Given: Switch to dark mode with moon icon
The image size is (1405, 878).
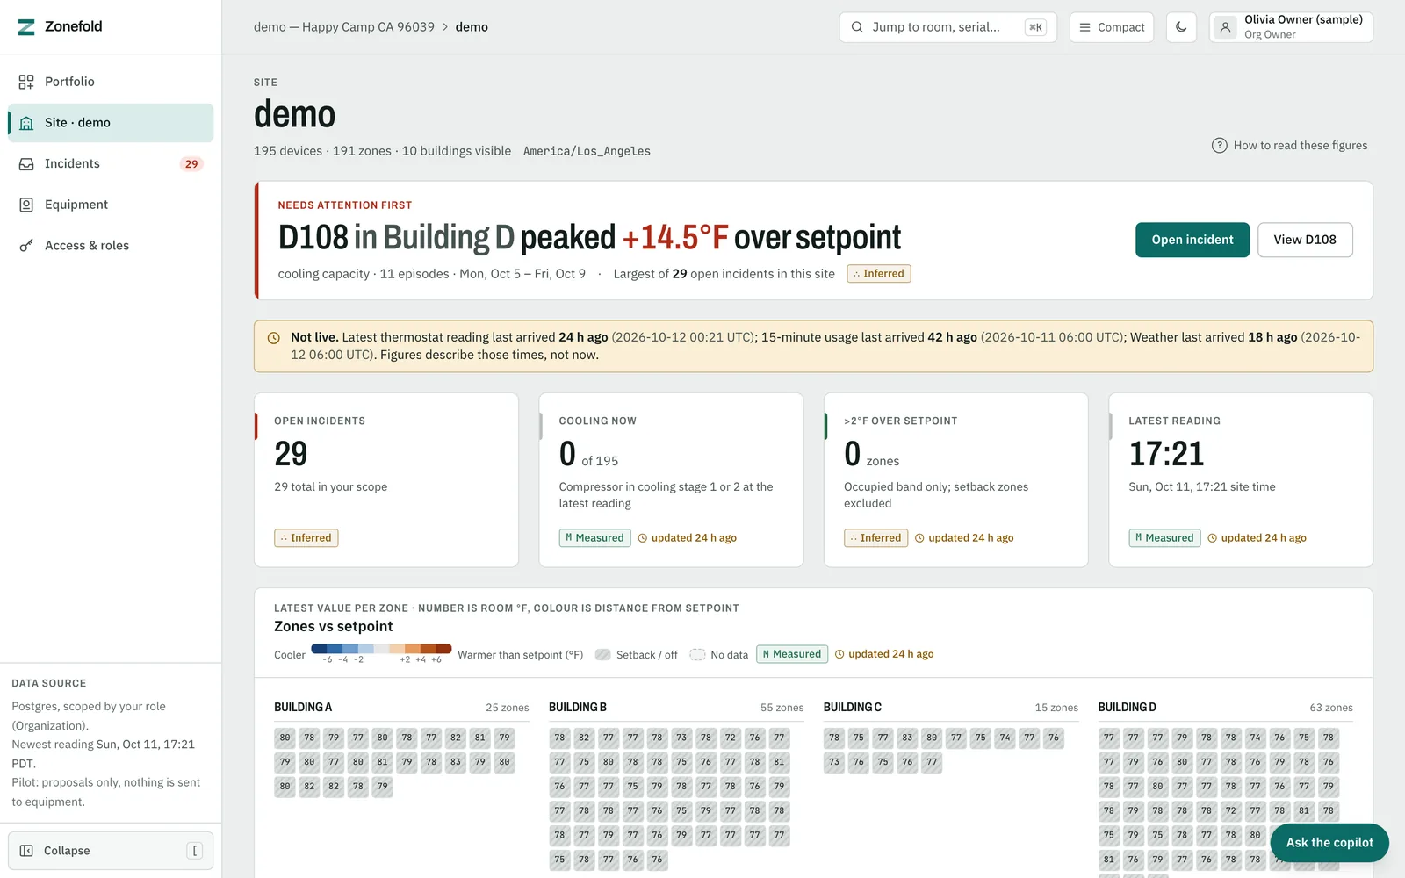Looking at the screenshot, I should pyautogui.click(x=1181, y=27).
